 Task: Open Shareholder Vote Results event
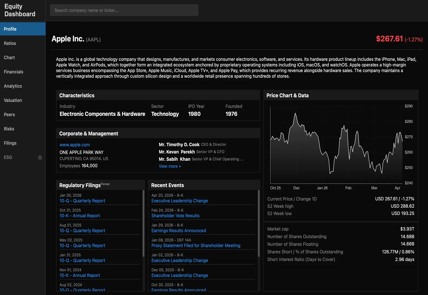pos(175,216)
